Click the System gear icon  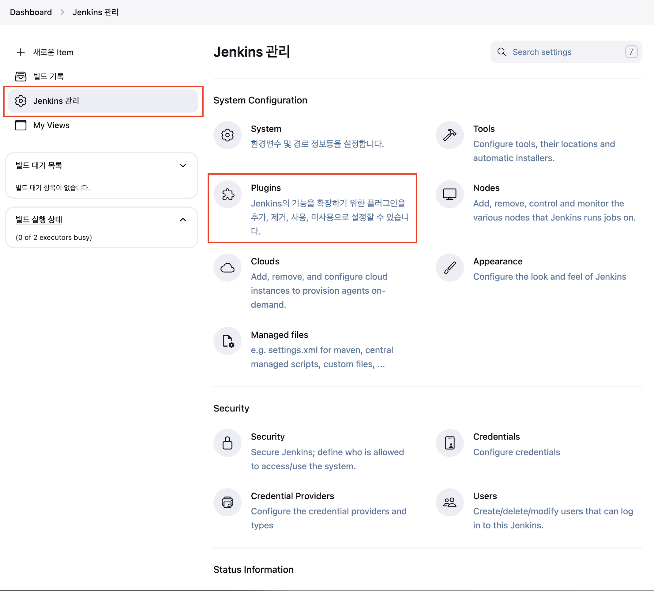(x=227, y=135)
